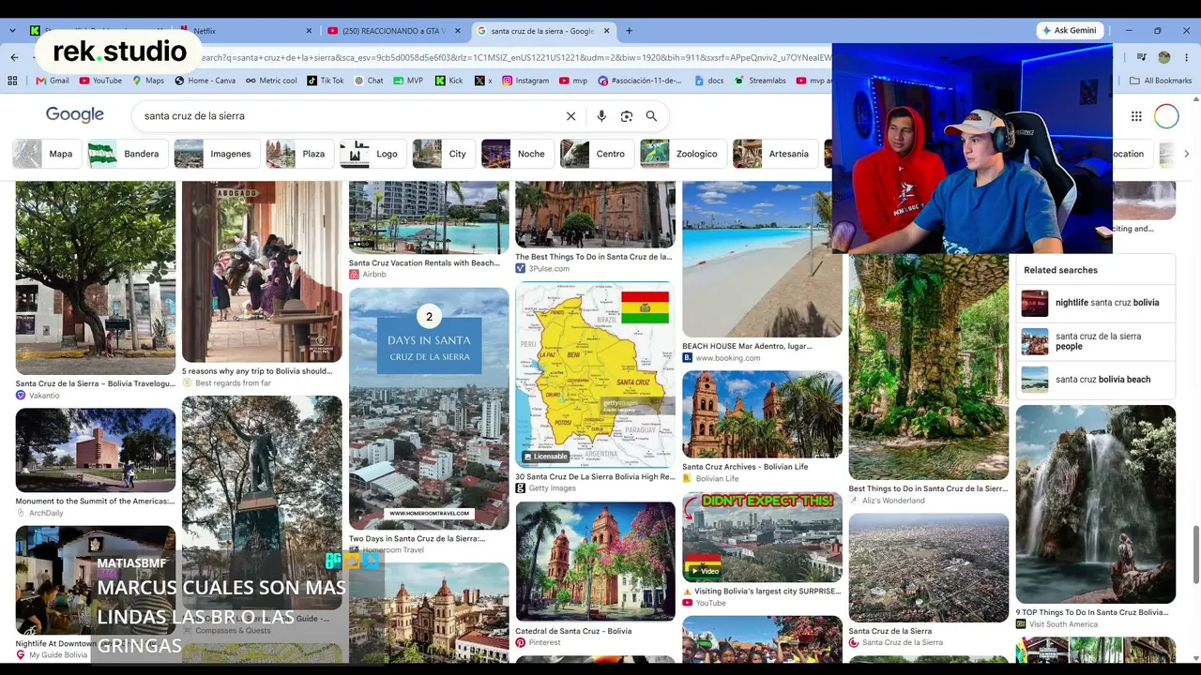1201x675 pixels.
Task: Open the Bolivia map Getty image
Action: point(595,375)
